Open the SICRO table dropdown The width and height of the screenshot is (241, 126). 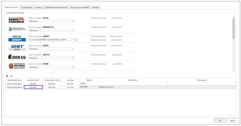coord(51,49)
